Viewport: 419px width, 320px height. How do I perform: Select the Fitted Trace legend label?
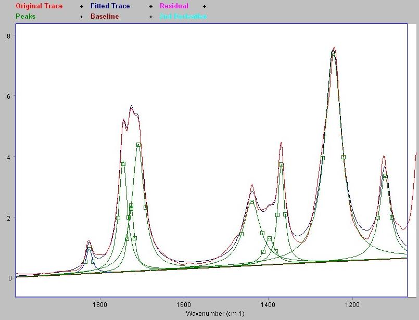[x=110, y=6]
